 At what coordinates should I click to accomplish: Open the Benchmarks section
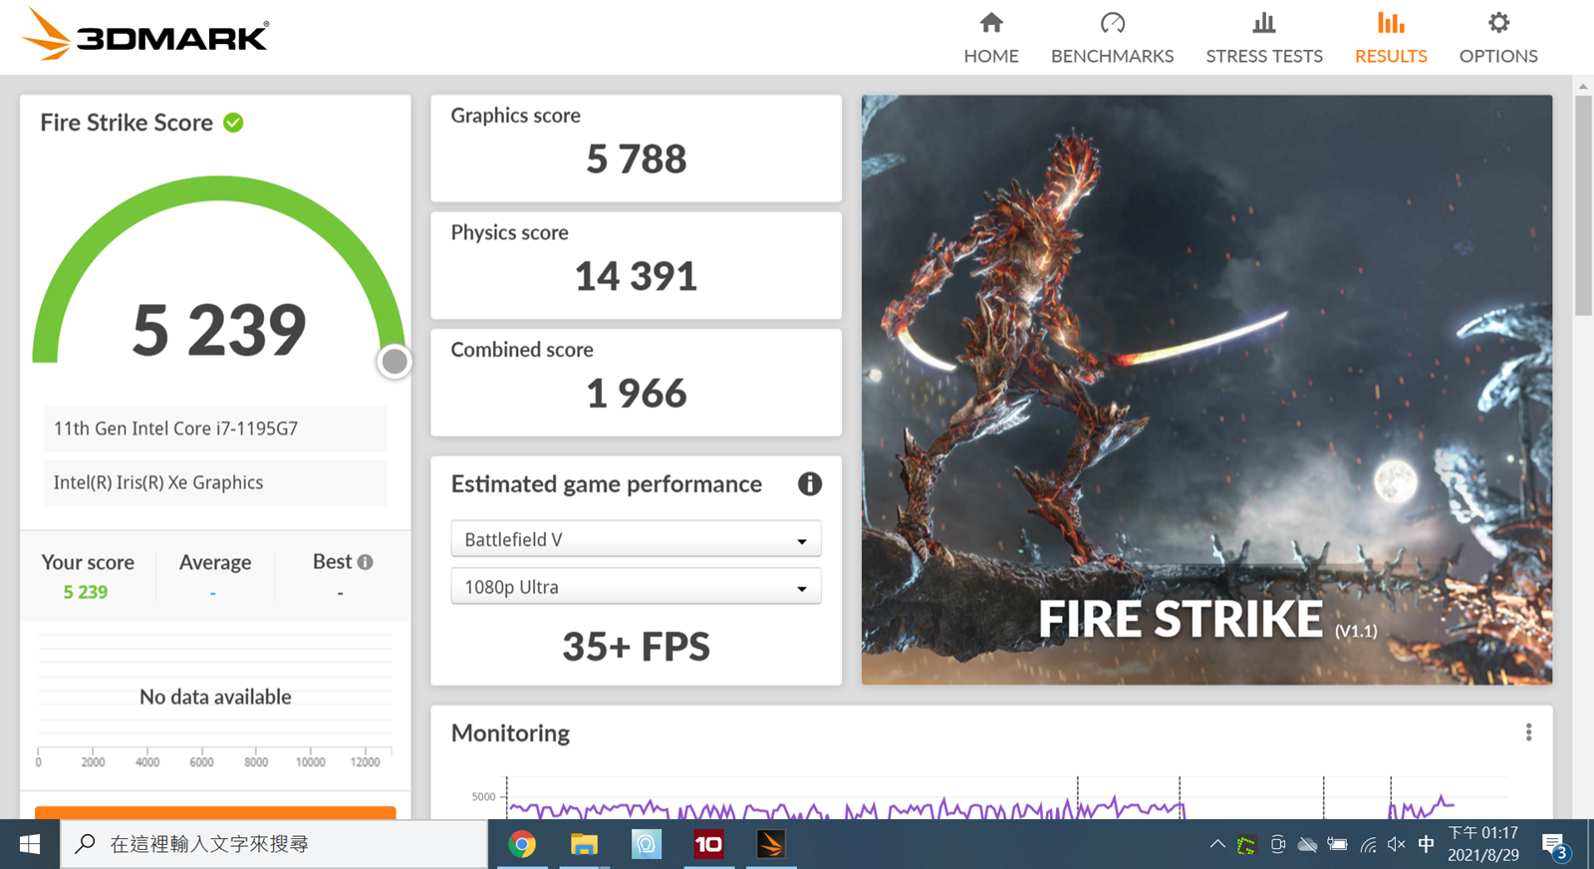click(1112, 38)
